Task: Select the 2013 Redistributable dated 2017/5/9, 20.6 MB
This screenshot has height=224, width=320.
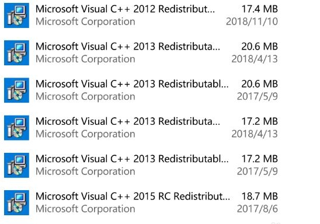Action: [132, 84]
